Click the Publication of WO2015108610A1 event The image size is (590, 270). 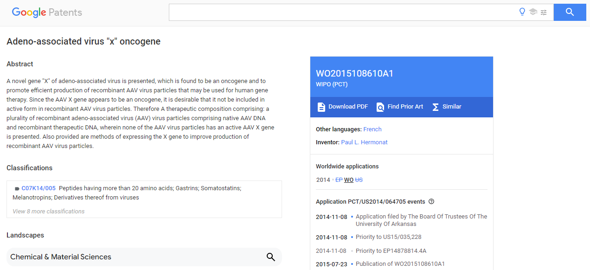click(400, 264)
